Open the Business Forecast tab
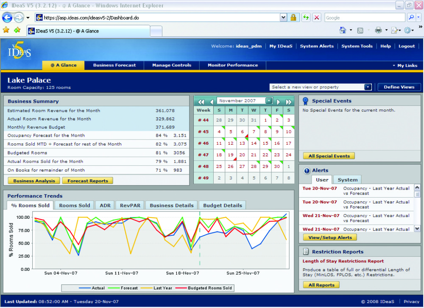The image size is (424, 308). [x=114, y=65]
